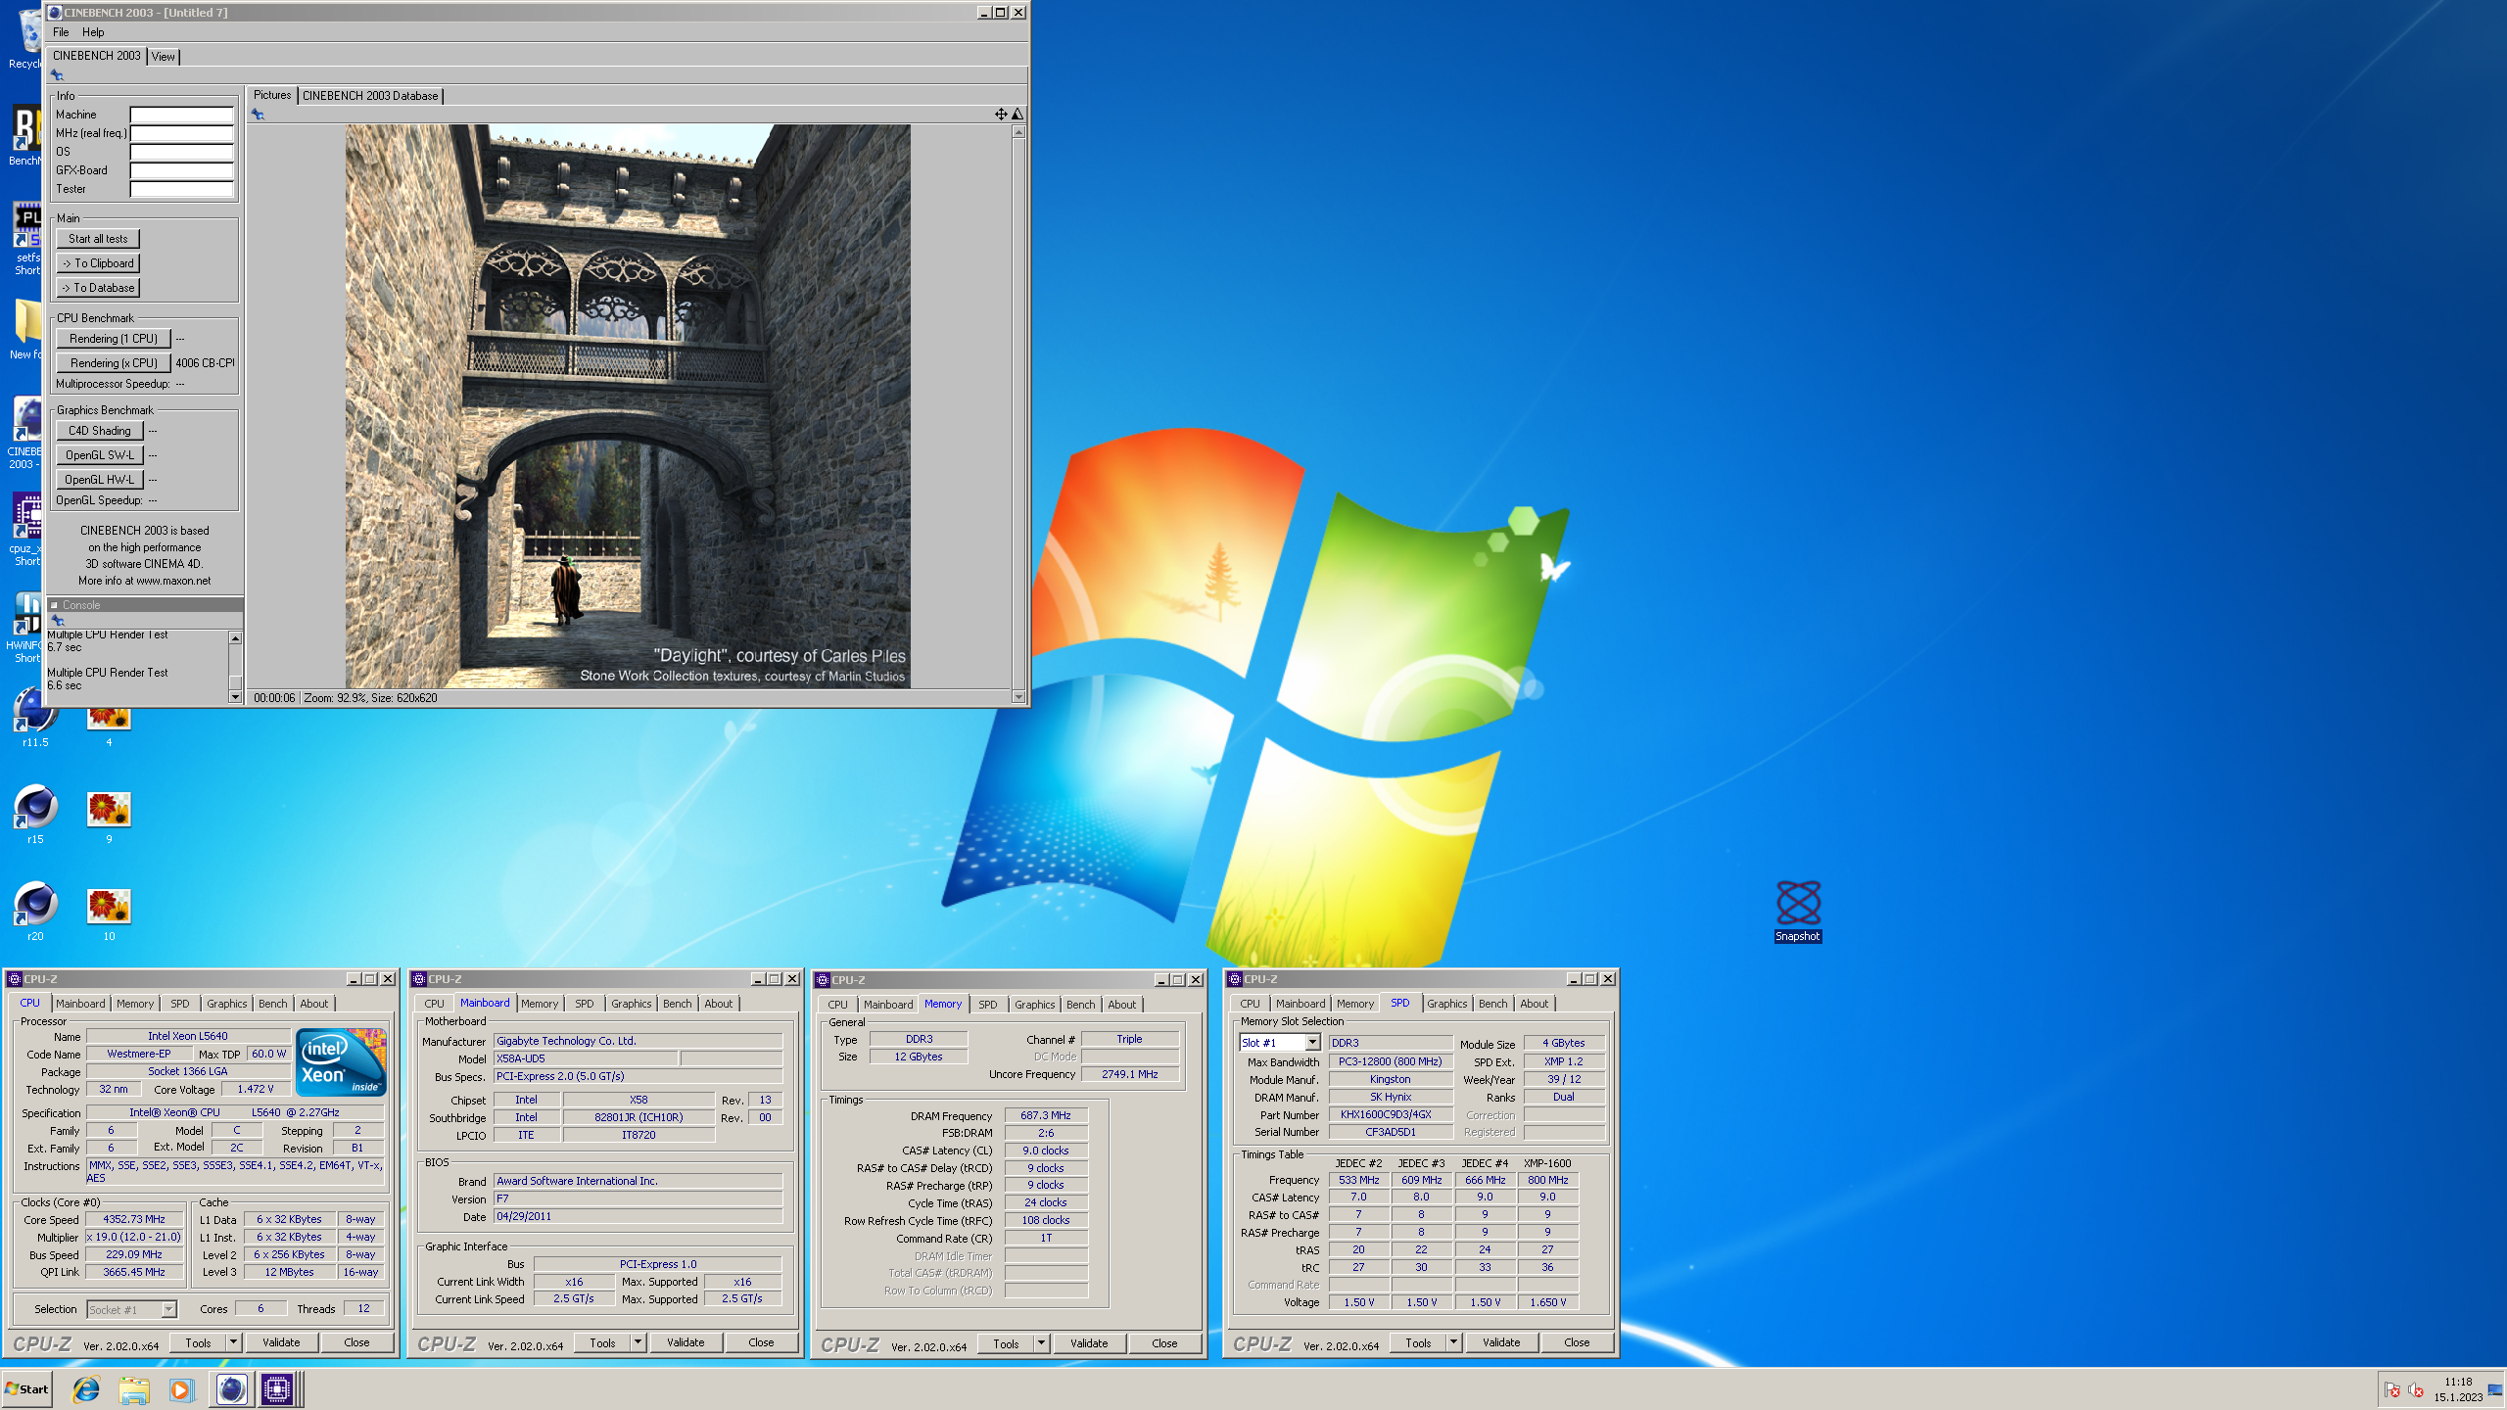Open the File menu in Cinebench
Screen dimensions: 2507x1410
[61, 32]
